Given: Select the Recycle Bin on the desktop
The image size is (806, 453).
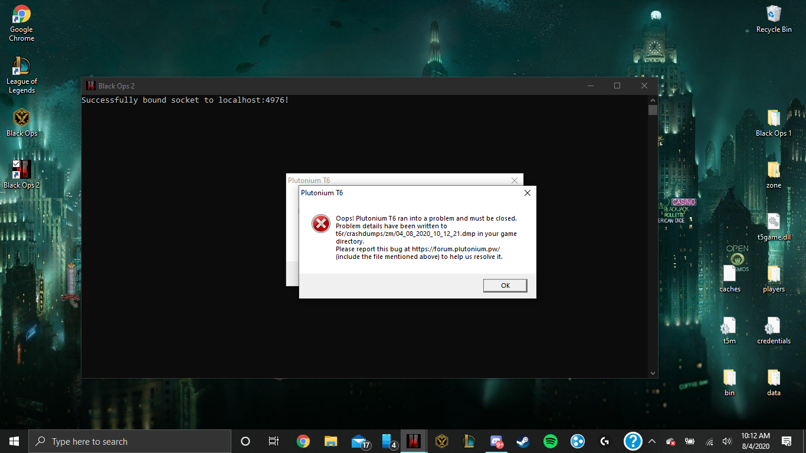Looking at the screenshot, I should pyautogui.click(x=774, y=19).
